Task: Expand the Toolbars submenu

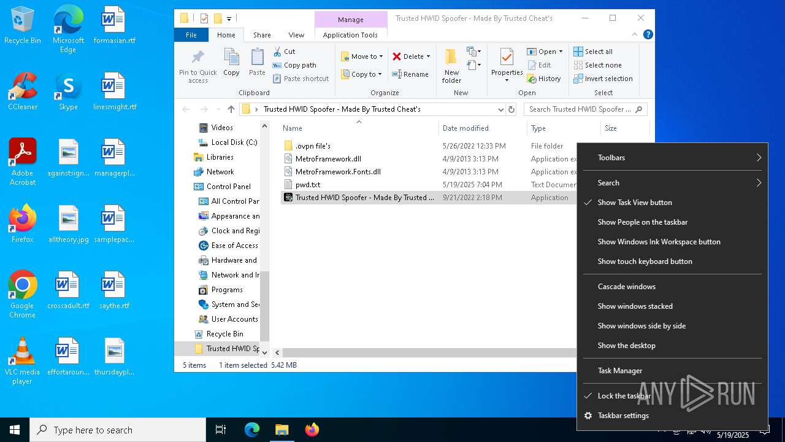Action: click(x=672, y=158)
